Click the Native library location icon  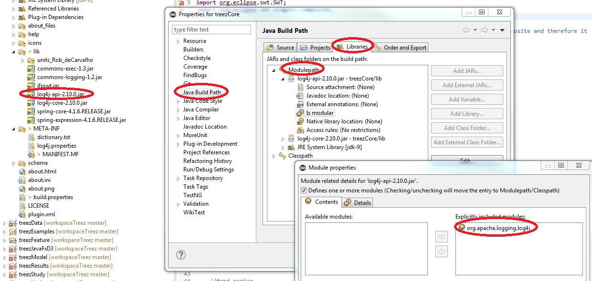coord(300,121)
